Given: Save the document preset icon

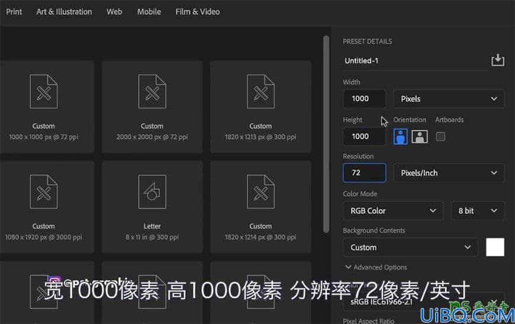Looking at the screenshot, I should point(498,60).
